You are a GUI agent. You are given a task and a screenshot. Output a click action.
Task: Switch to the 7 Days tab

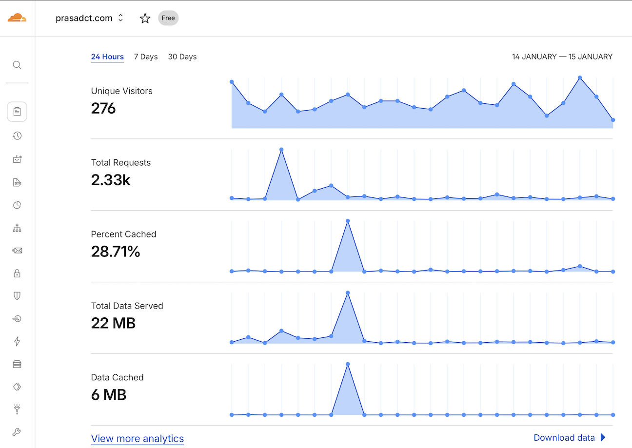tap(145, 57)
